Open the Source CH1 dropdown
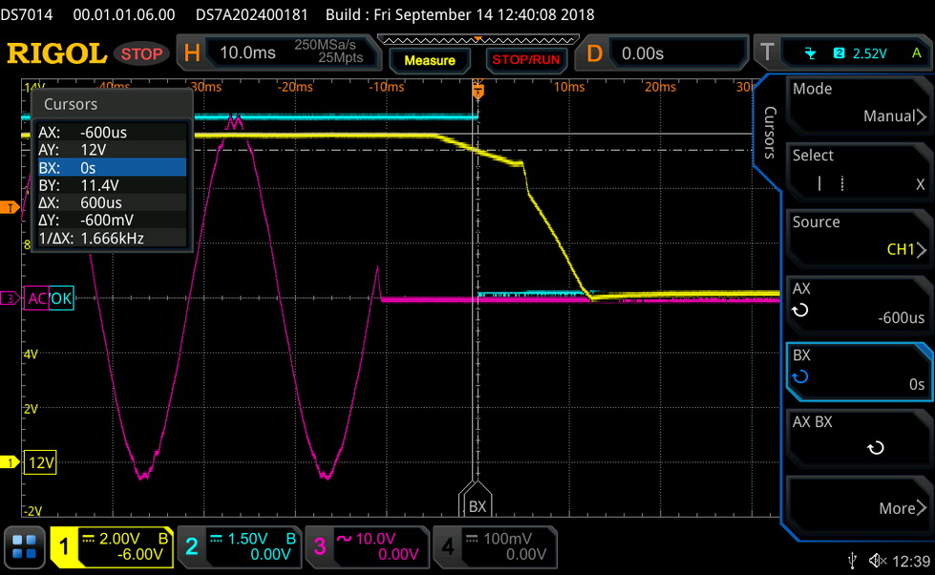This screenshot has height=575, width=935. pyautogui.click(x=858, y=236)
